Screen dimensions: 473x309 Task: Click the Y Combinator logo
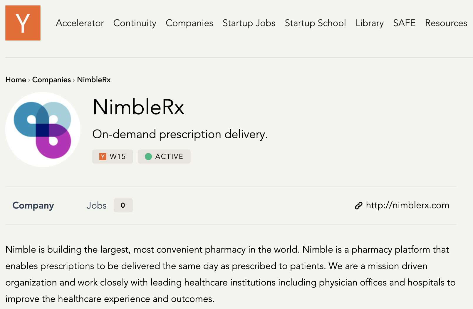23,23
